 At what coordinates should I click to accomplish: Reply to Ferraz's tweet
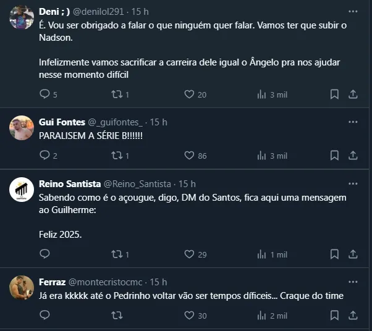44,316
